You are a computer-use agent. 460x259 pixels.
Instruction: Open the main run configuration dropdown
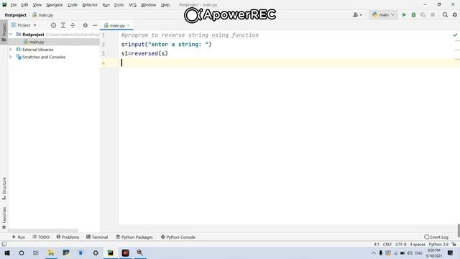point(383,14)
